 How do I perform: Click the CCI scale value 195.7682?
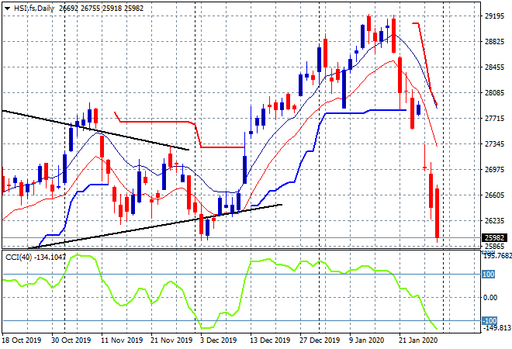tap(497, 256)
